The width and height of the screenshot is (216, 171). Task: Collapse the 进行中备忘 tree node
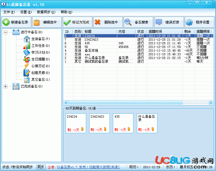(5, 32)
